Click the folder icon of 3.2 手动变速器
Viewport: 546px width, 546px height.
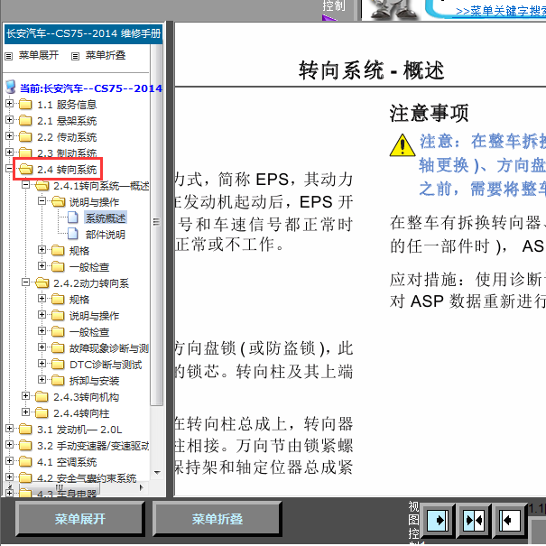pyautogui.click(x=25, y=445)
